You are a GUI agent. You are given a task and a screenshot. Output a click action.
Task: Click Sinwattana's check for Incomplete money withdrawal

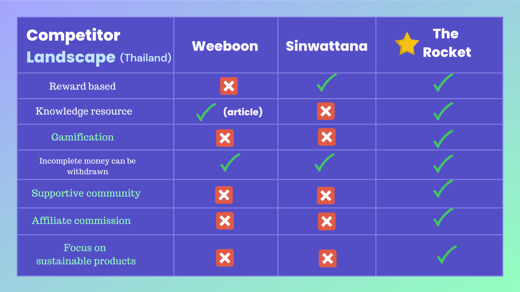point(324,163)
